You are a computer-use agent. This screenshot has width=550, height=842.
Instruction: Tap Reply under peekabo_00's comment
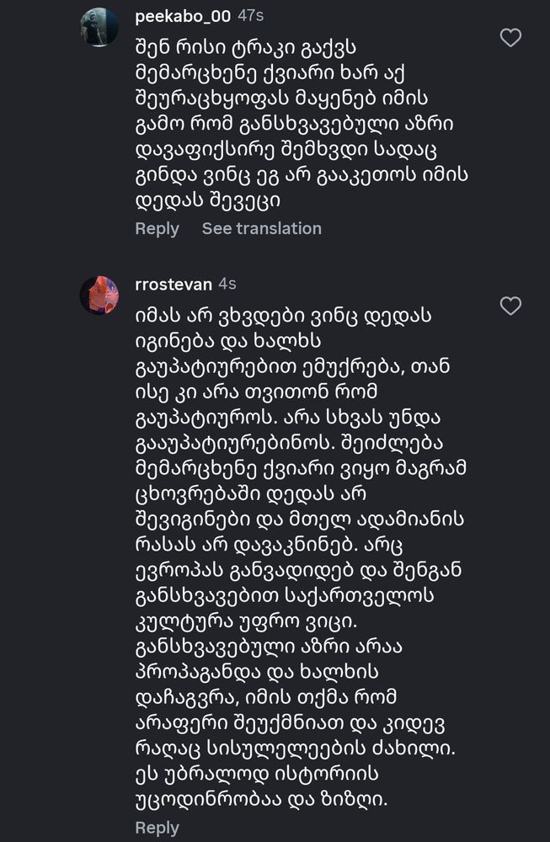(x=157, y=228)
